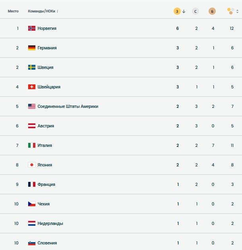Open the Команды/НОКи column options menu
The width and height of the screenshot is (242, 250).
(x=58, y=11)
